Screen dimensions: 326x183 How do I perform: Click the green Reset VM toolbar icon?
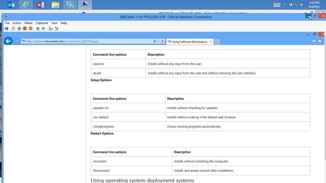(x=43, y=28)
